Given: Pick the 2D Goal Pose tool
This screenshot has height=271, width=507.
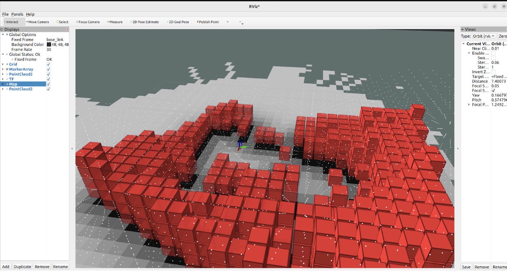Looking at the screenshot, I should (178, 22).
